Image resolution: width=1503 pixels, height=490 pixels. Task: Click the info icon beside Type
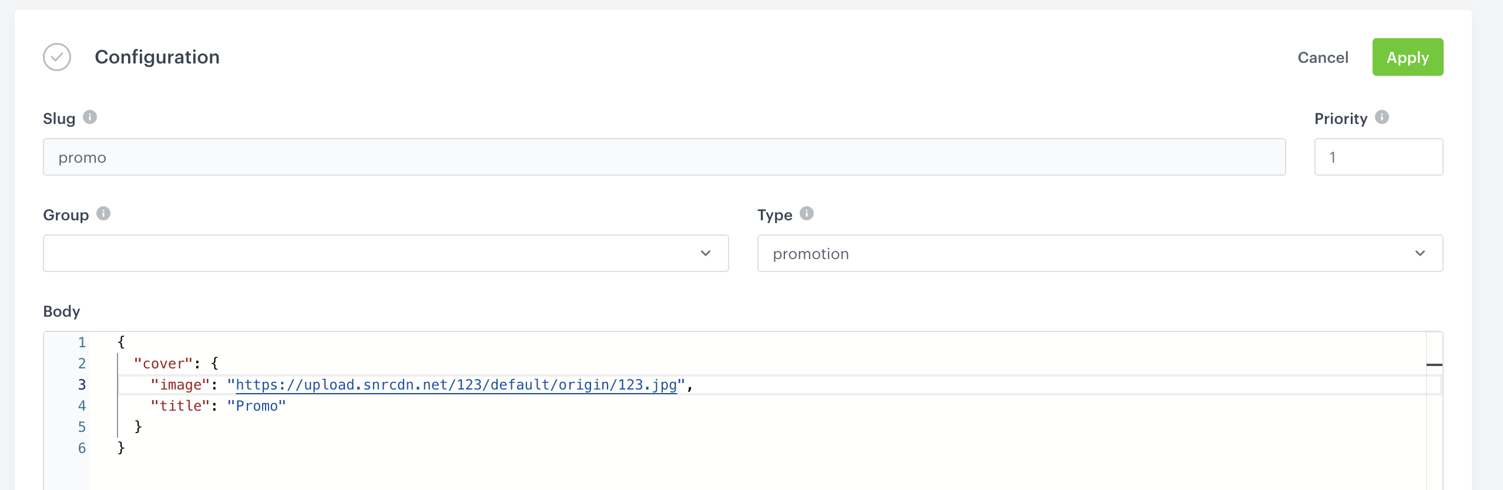[807, 213]
